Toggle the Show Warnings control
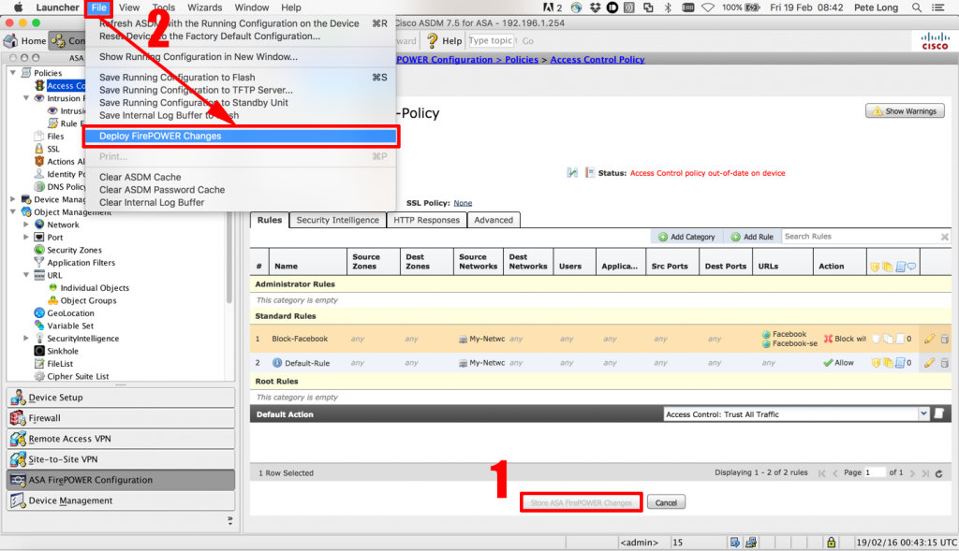This screenshot has height=551, width=959. pos(905,110)
